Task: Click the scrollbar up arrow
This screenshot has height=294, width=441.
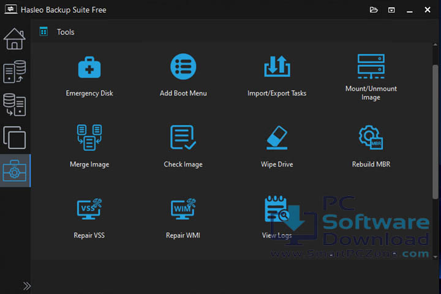Action: pos(435,45)
